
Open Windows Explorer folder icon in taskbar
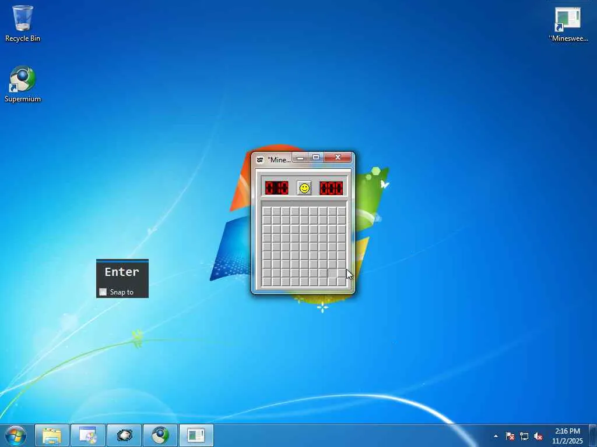click(x=52, y=435)
